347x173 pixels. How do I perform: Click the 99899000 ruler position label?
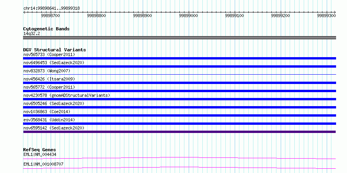point(189,16)
